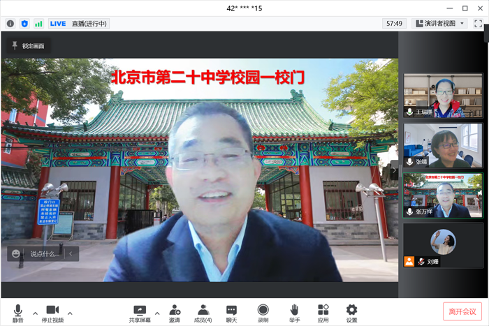Select 王瑞群 participant video thumbnail
489x326 pixels.
(x=443, y=96)
